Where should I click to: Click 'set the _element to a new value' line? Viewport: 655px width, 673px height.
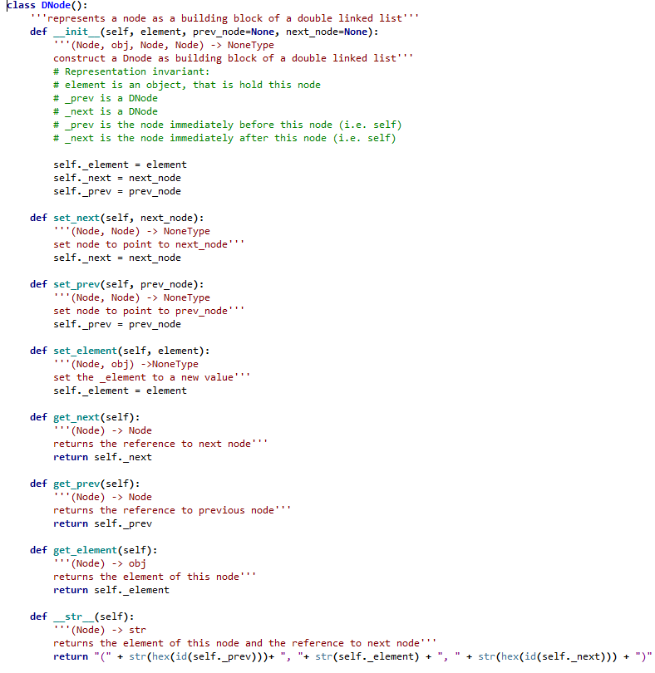click(151, 378)
